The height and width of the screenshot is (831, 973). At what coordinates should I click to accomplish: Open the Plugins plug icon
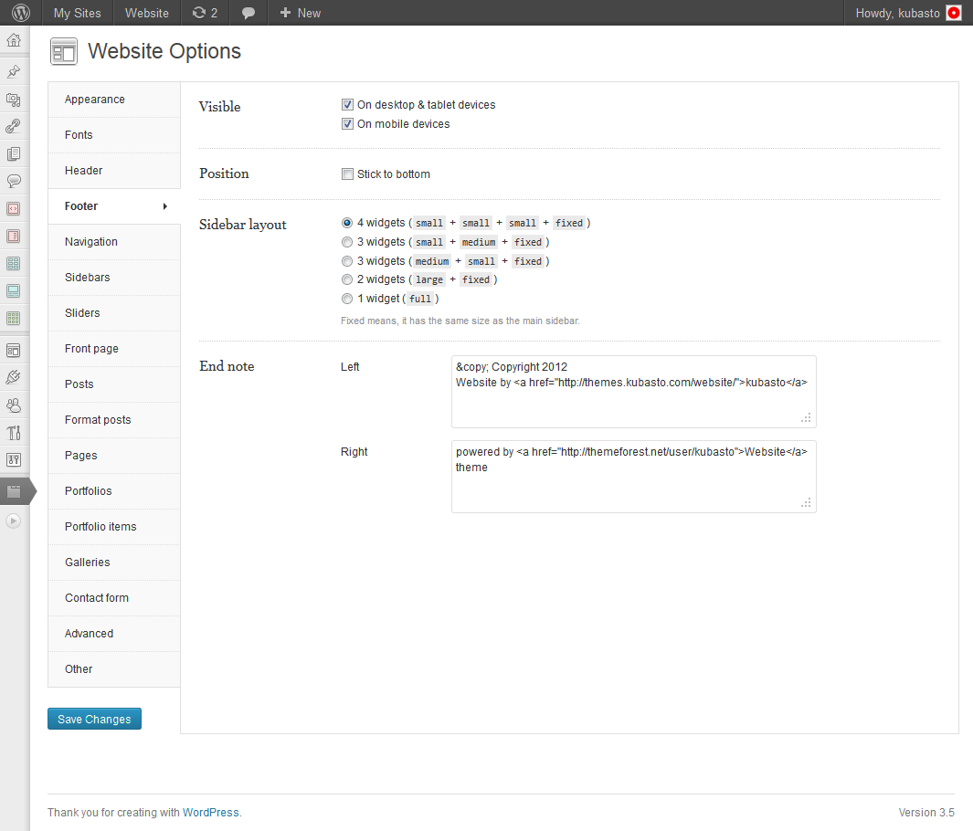14,377
